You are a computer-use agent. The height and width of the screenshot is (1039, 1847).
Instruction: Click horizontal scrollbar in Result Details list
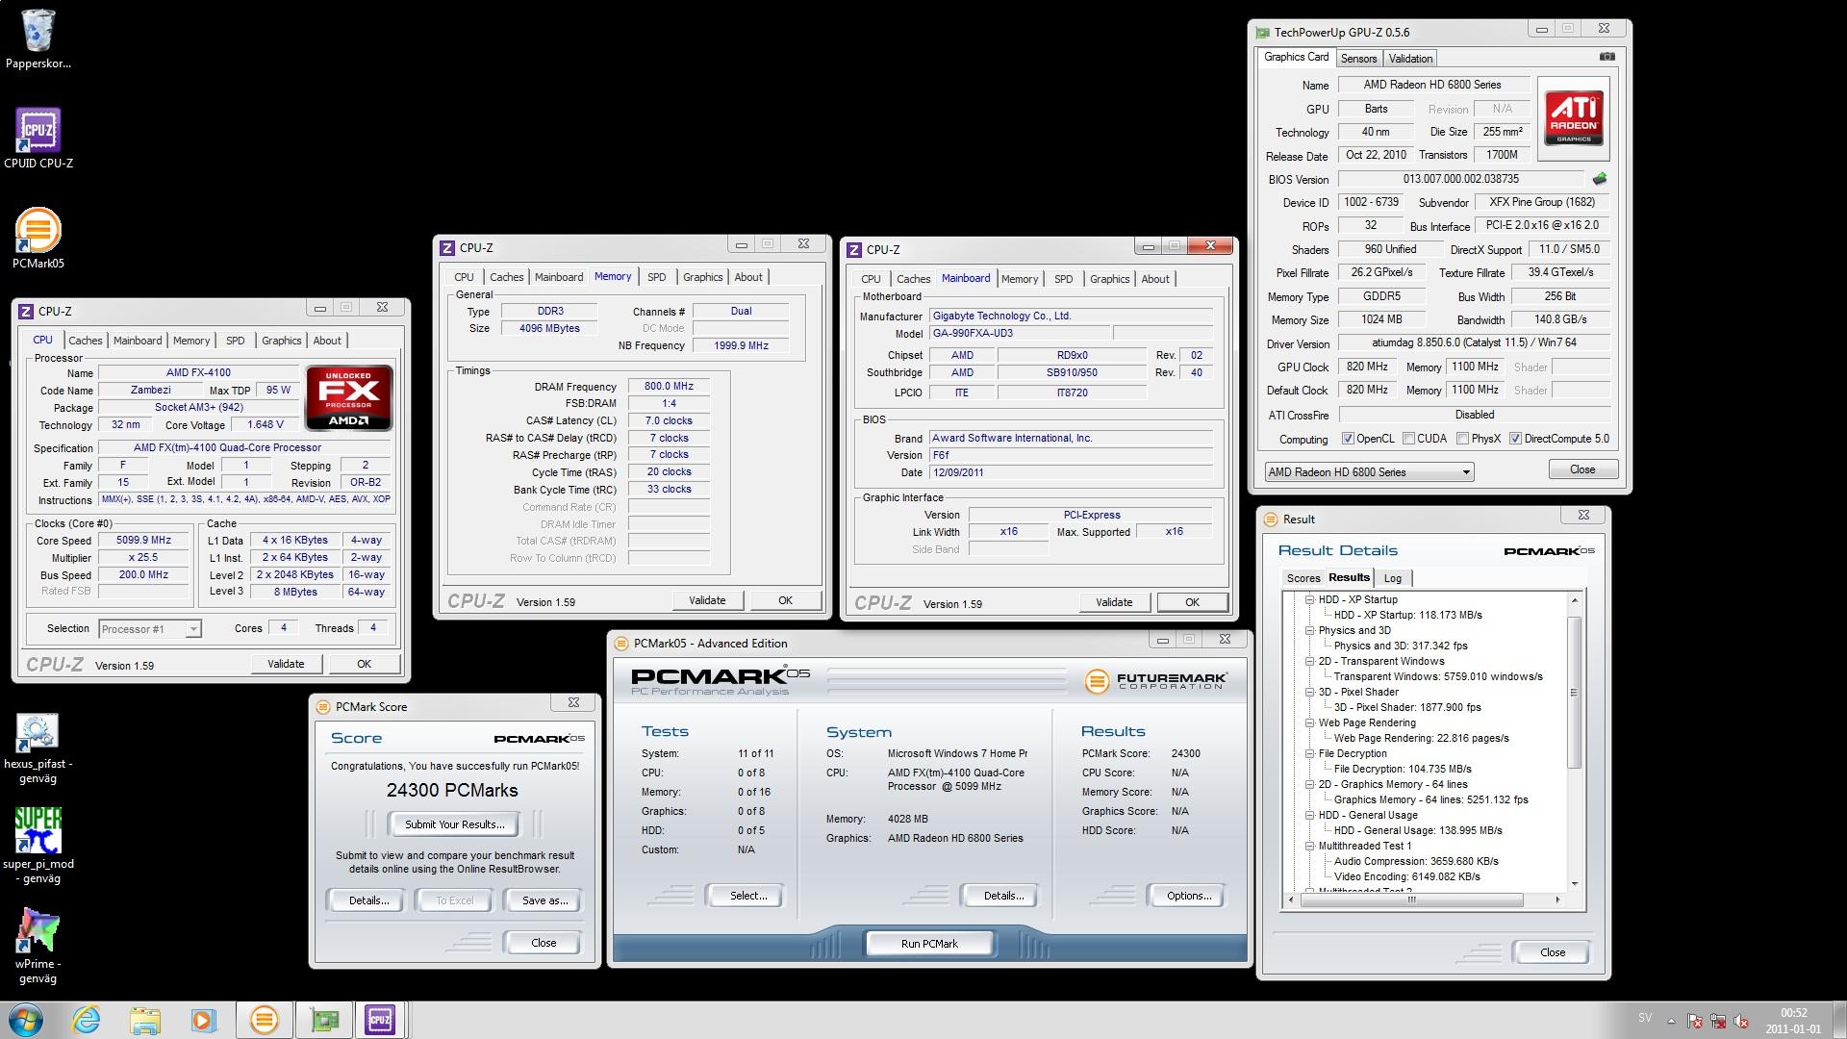pyautogui.click(x=1411, y=900)
